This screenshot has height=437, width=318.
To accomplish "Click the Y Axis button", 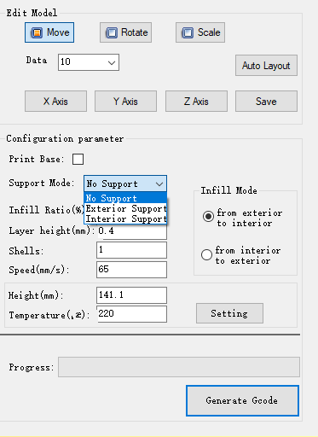I will click(x=125, y=102).
